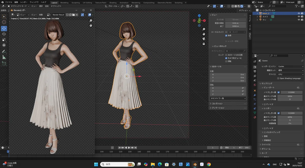Open the レンダーエンジン Cycles dropdown
This screenshot has width=305, height=168.
[291, 66]
